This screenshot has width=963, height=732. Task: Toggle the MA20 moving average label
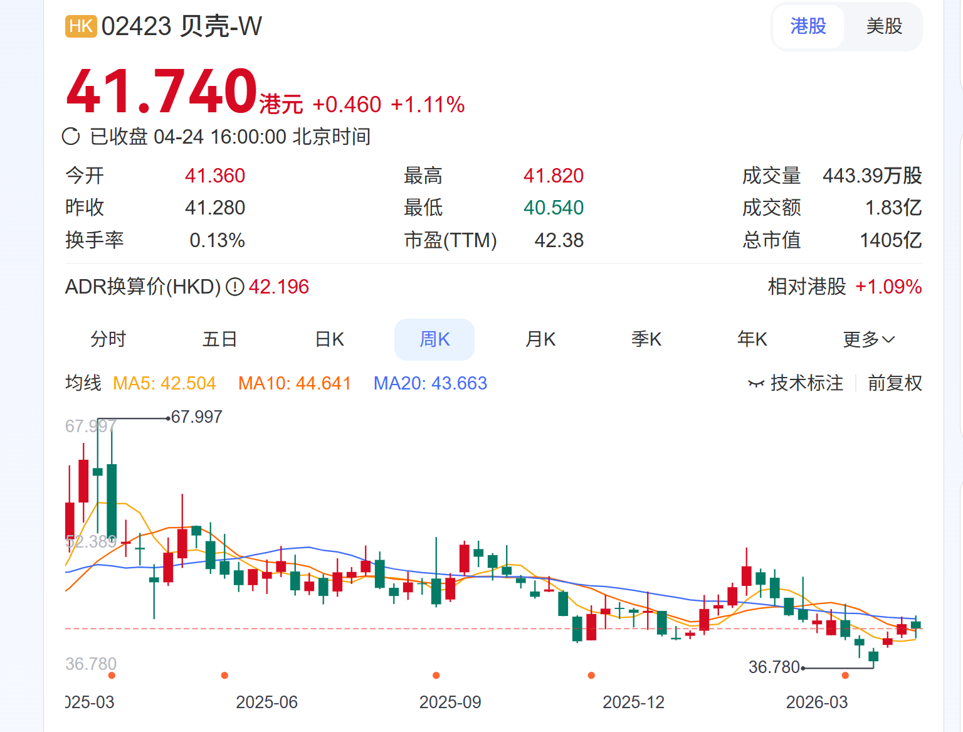(430, 383)
